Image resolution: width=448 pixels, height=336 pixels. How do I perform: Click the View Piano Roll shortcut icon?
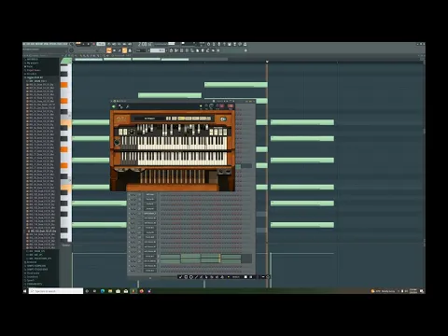176,50
